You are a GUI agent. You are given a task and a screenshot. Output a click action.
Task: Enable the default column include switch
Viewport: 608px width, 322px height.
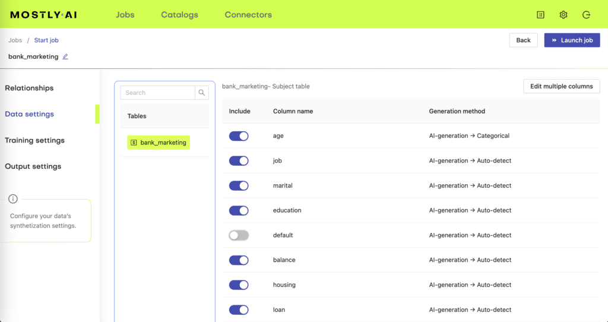[x=239, y=235]
